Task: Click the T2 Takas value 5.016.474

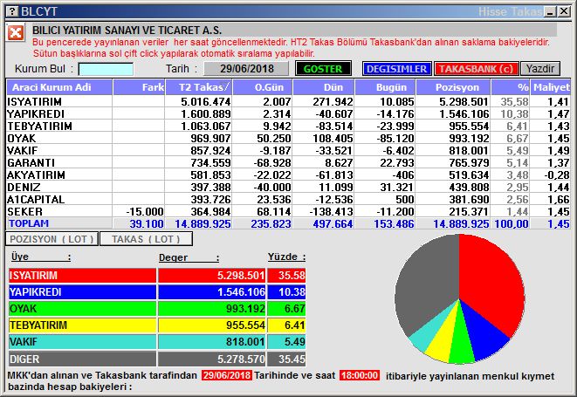Action: pos(206,102)
